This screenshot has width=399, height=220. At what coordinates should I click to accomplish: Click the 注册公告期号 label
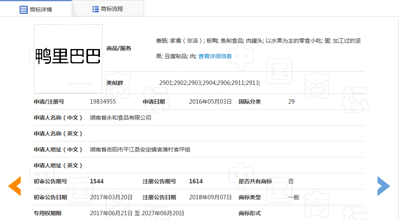point(159,181)
